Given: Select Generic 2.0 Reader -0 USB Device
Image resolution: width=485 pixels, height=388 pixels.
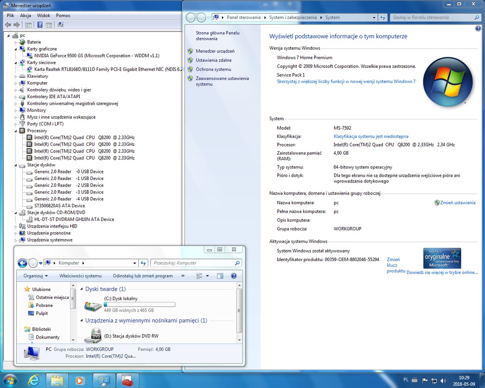Looking at the screenshot, I should pyautogui.click(x=69, y=171).
